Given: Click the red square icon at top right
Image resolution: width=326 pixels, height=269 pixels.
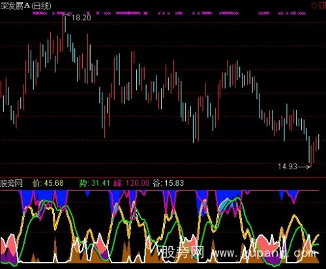Looking at the screenshot, I should (x=323, y=5).
